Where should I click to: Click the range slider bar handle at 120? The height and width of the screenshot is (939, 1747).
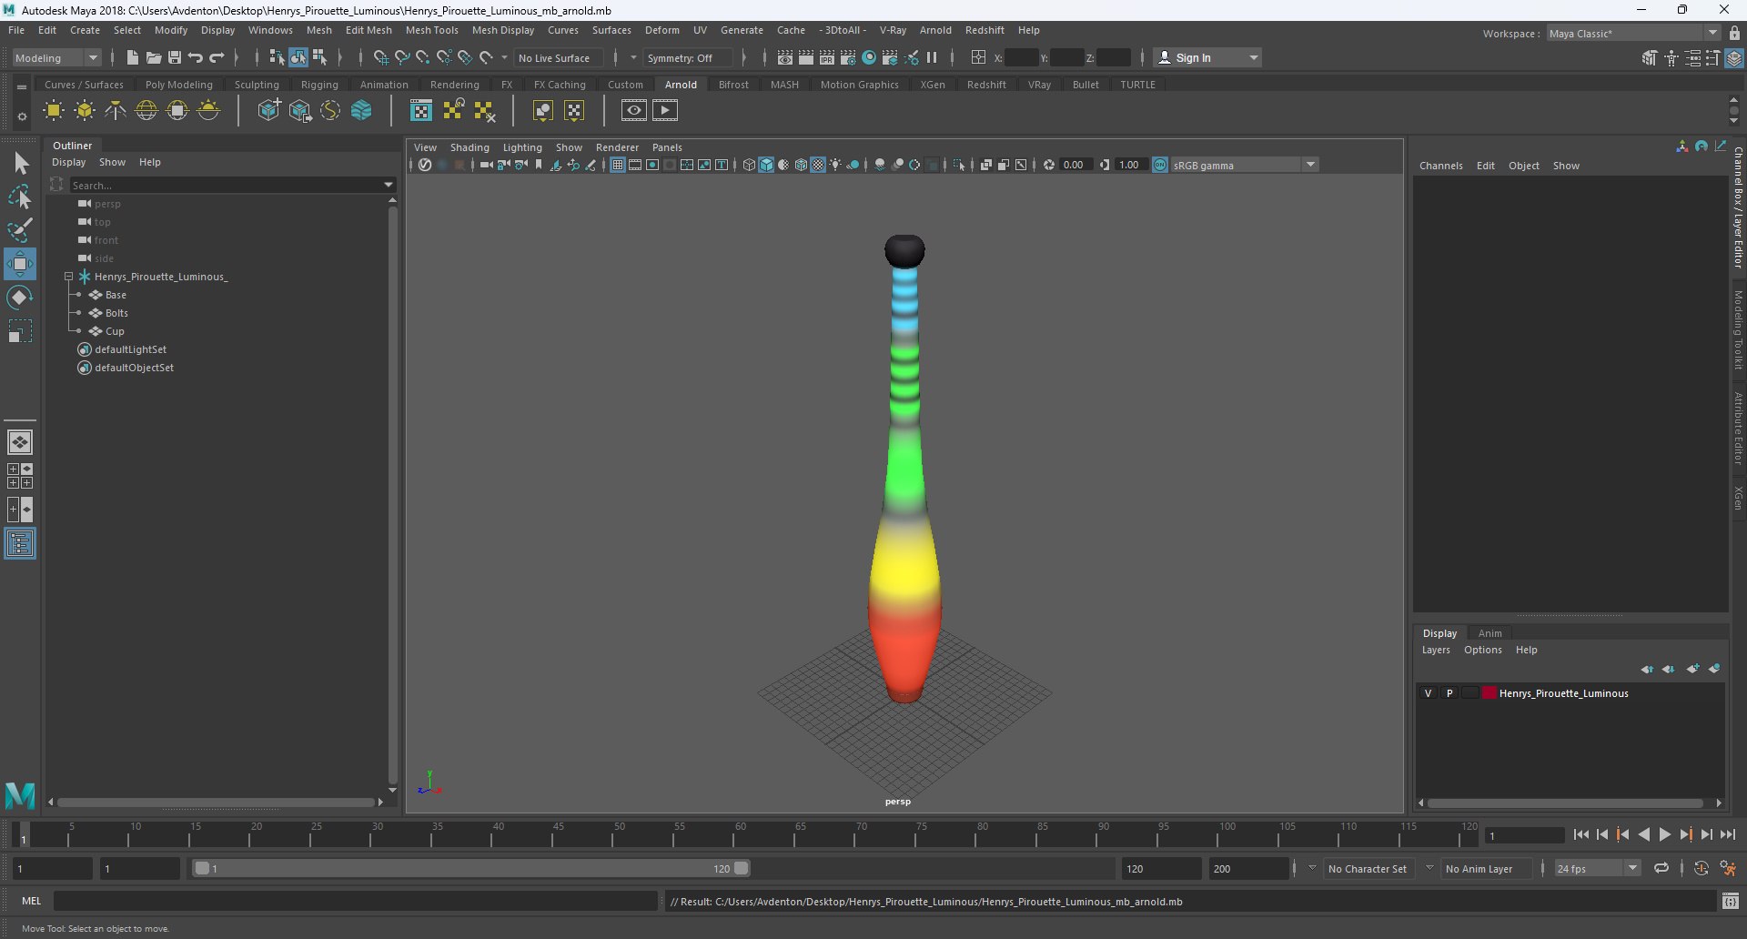742,868
